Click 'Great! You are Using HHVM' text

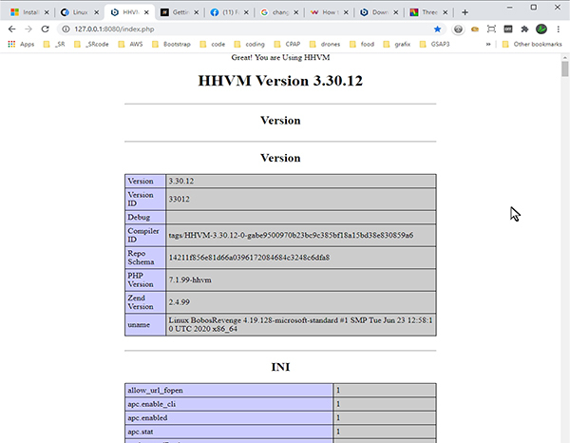[280, 57]
